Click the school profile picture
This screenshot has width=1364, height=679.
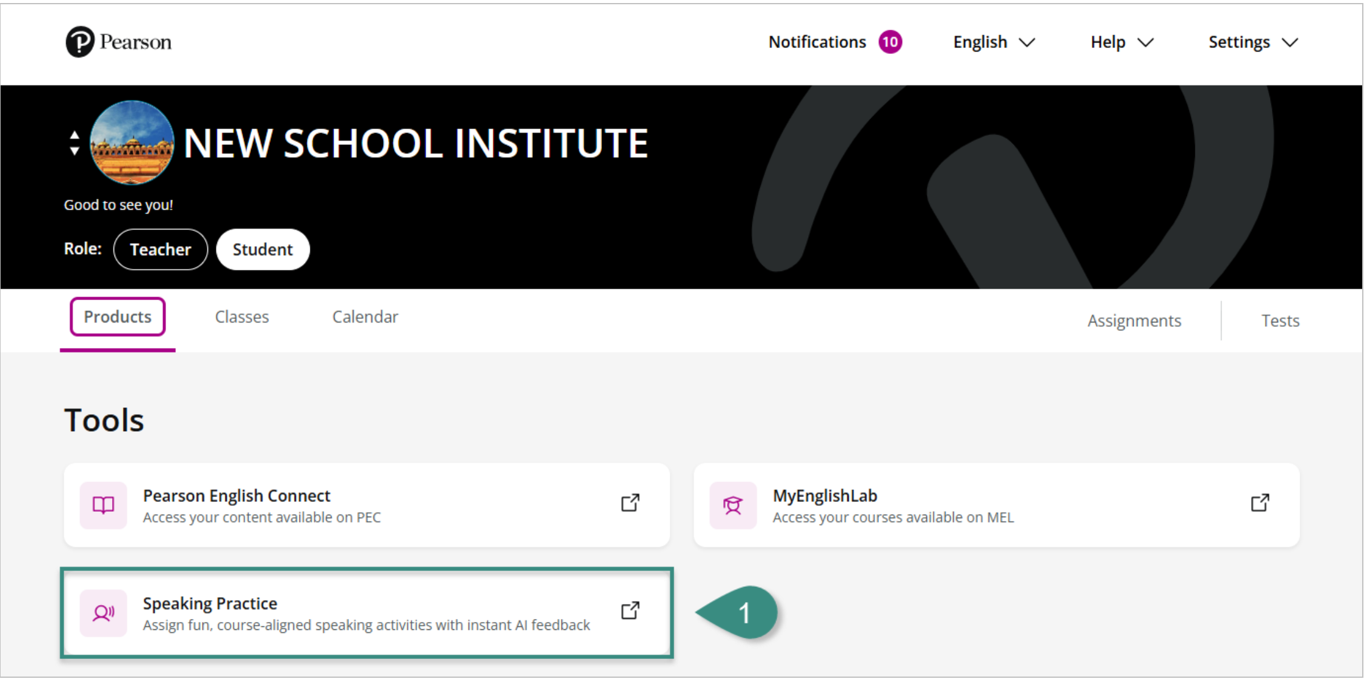pyautogui.click(x=132, y=143)
